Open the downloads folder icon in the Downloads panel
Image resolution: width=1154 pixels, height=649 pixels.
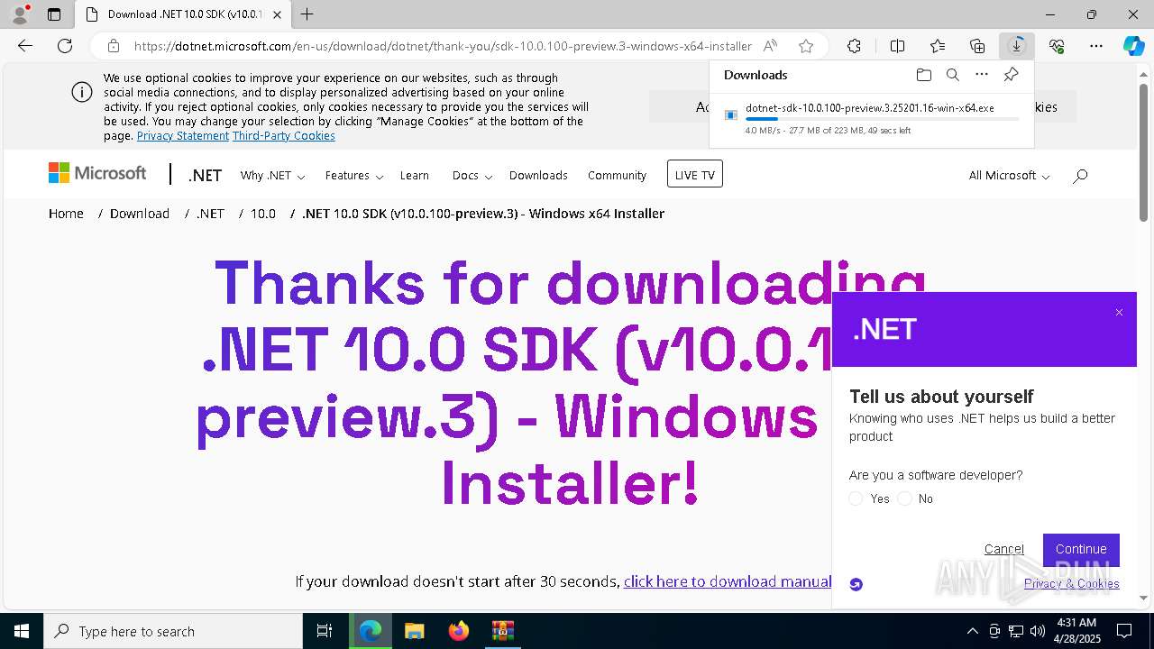tap(923, 75)
